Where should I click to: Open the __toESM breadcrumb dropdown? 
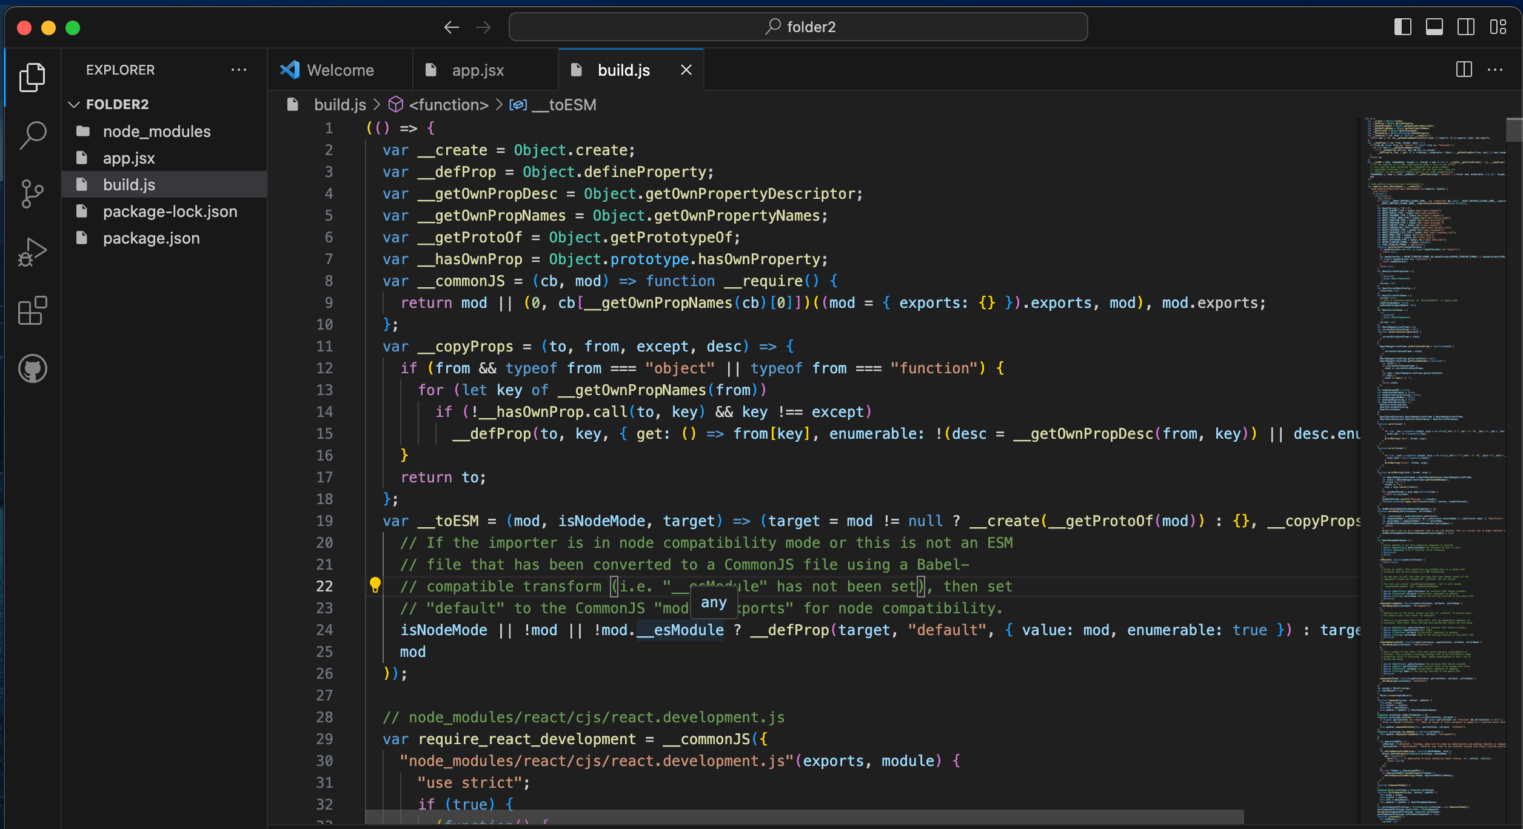564,105
